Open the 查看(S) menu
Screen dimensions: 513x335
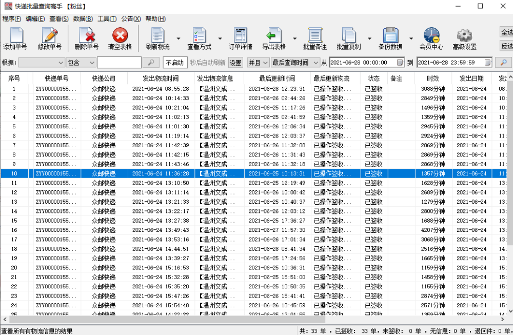(x=59, y=18)
